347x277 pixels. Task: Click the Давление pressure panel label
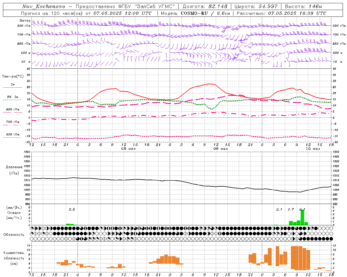(x=14, y=167)
